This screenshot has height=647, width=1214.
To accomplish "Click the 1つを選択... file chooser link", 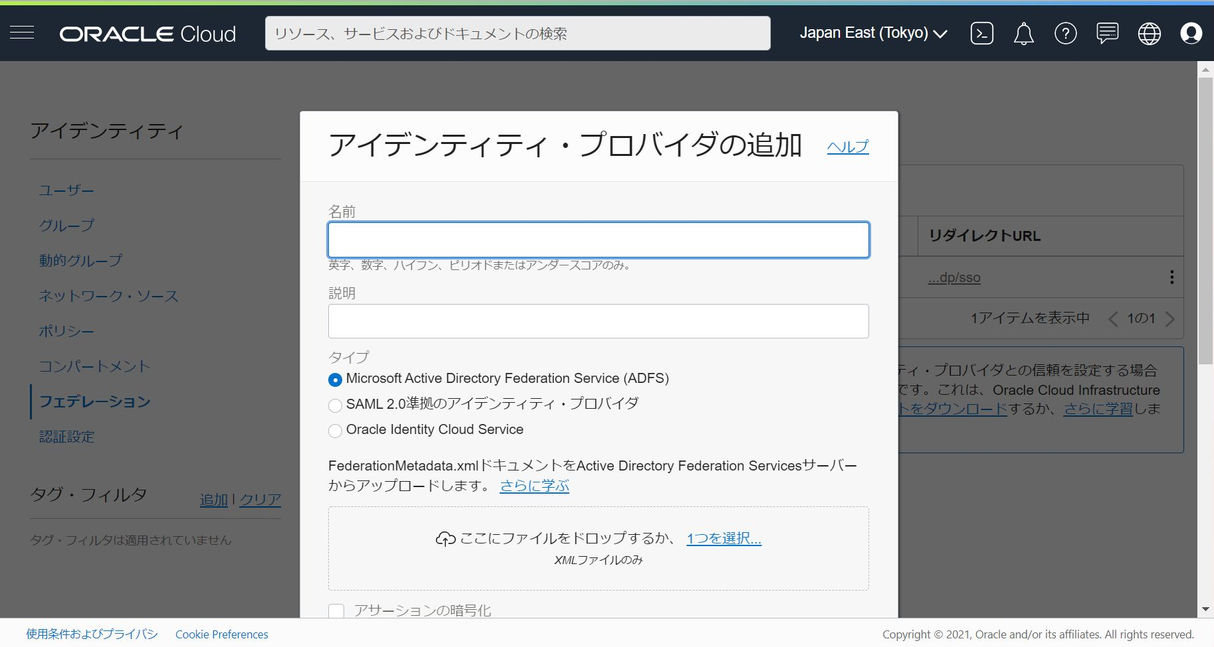I will 724,538.
